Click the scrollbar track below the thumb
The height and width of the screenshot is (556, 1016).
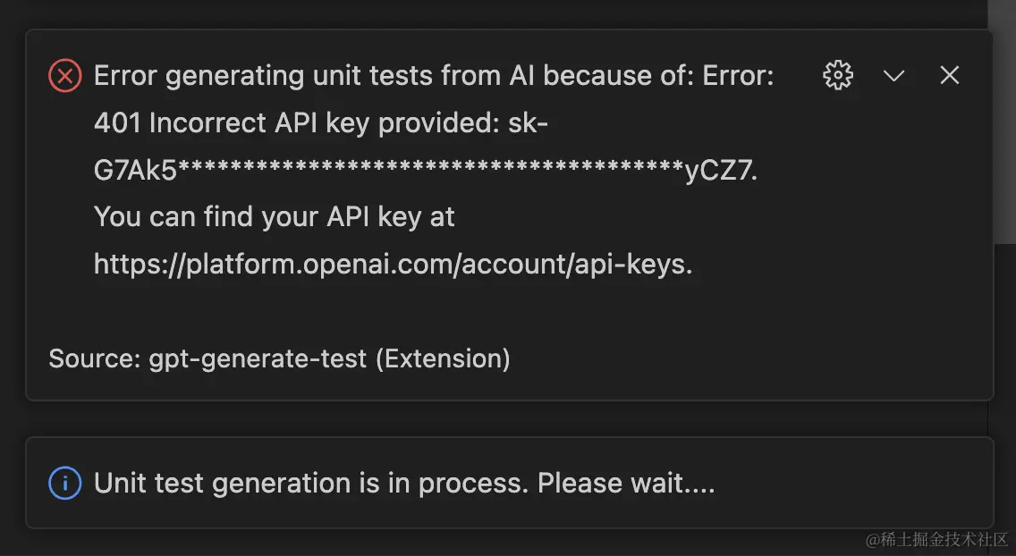click(1002, 358)
